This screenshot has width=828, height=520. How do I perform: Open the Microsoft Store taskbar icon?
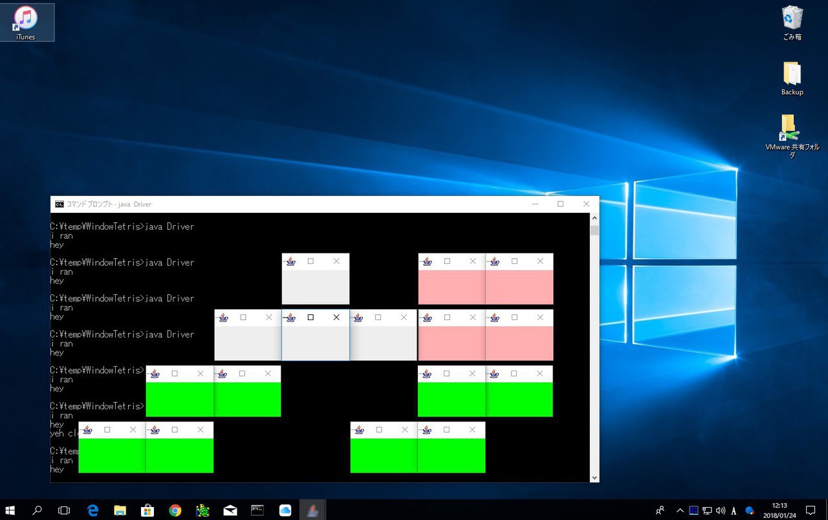point(147,510)
